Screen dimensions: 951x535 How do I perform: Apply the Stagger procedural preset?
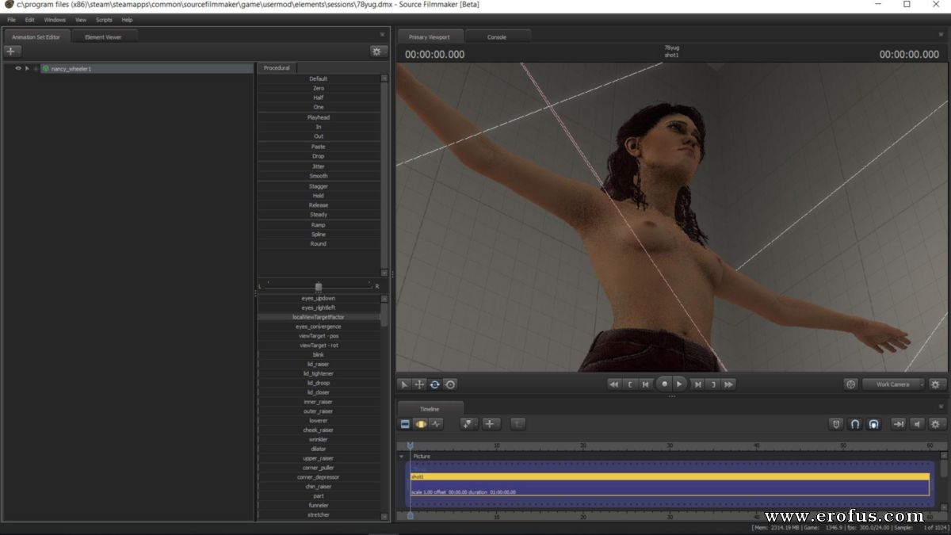(x=319, y=186)
